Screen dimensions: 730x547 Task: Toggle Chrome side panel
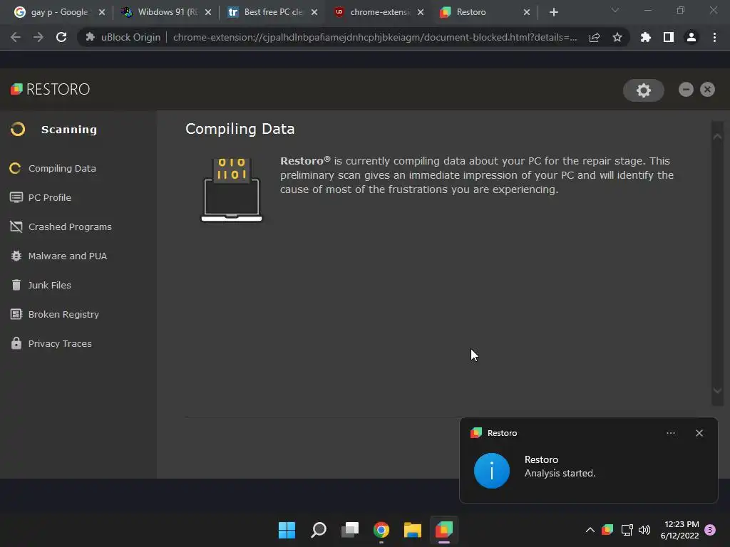coord(669,37)
